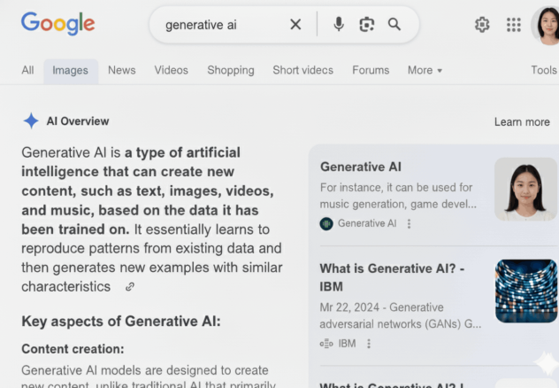Click the 'Generative AI' source name label
The image size is (559, 388).
tap(367, 223)
